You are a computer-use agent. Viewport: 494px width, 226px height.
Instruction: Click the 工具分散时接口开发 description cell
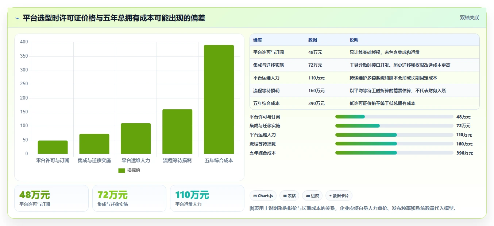(x=400, y=65)
